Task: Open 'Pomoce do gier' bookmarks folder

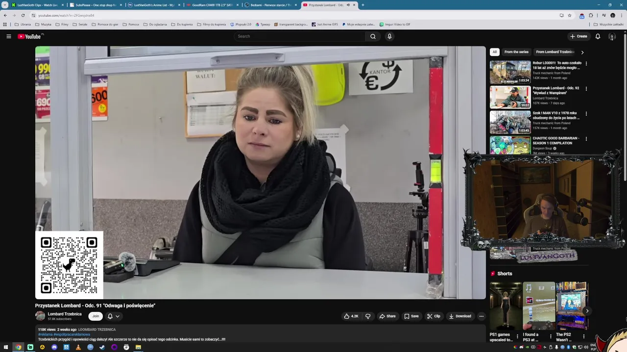Action: pyautogui.click(x=105, y=24)
